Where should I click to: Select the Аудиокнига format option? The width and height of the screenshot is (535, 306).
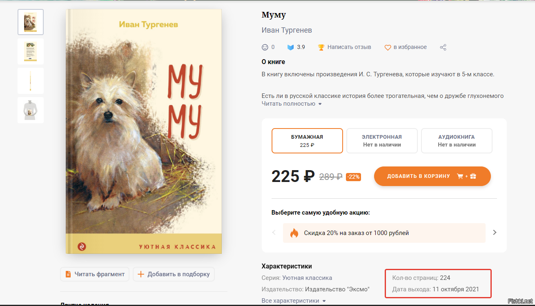457,141
